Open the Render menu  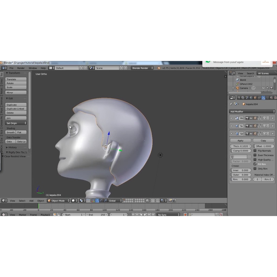21,68
